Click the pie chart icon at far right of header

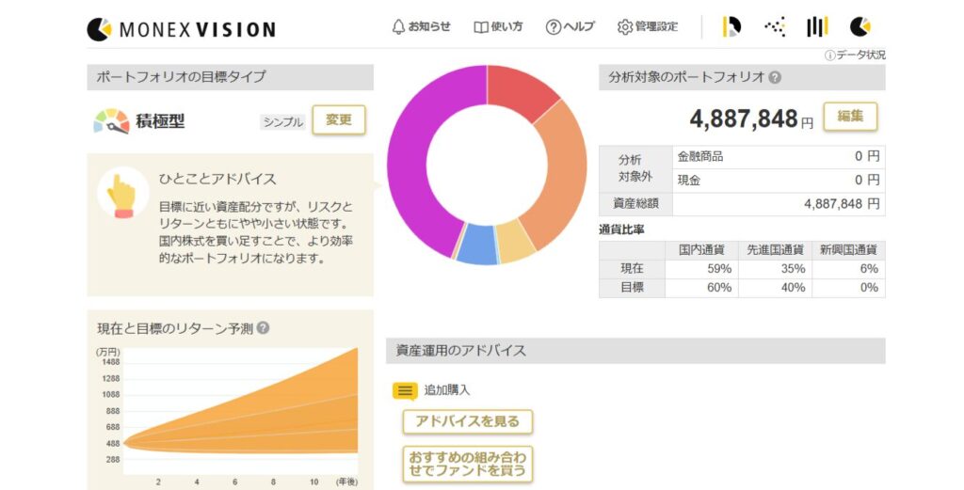pos(860,26)
